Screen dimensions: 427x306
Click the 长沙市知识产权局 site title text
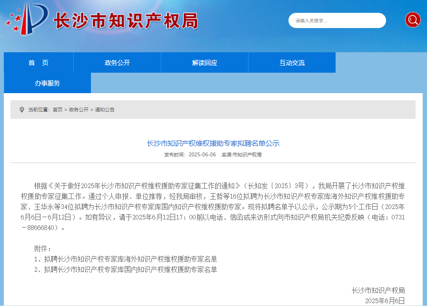click(x=125, y=20)
